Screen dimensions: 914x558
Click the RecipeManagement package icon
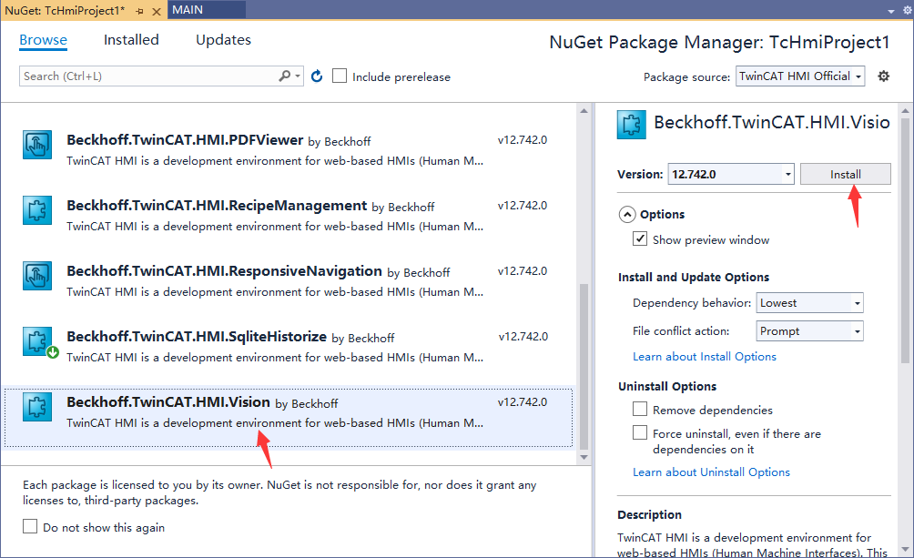(x=36, y=210)
